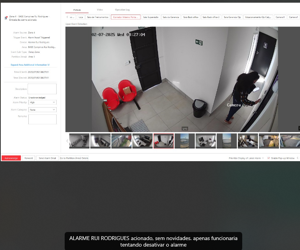Select the Estacionamento Op Calç camera tab

(258, 17)
